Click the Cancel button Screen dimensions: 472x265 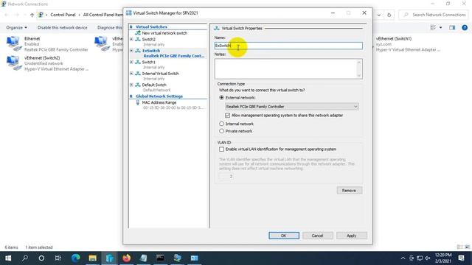click(x=318, y=236)
